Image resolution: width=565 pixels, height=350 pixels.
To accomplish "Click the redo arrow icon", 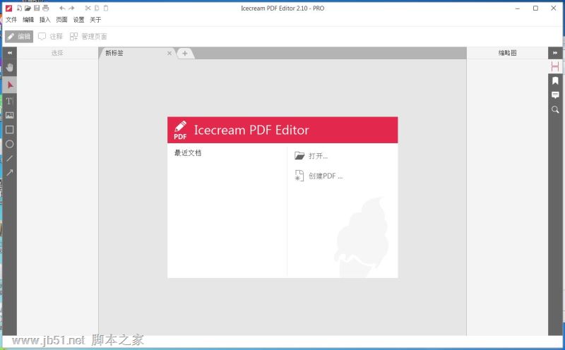I will tap(71, 8).
